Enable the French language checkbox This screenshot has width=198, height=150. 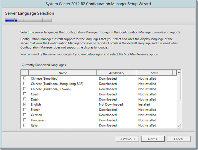(24, 110)
